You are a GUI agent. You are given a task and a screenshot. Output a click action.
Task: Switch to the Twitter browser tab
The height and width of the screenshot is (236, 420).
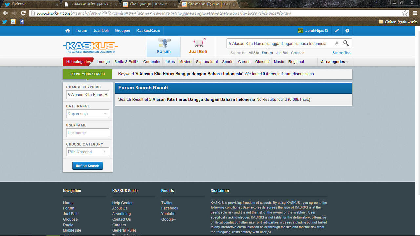coord(31,4)
